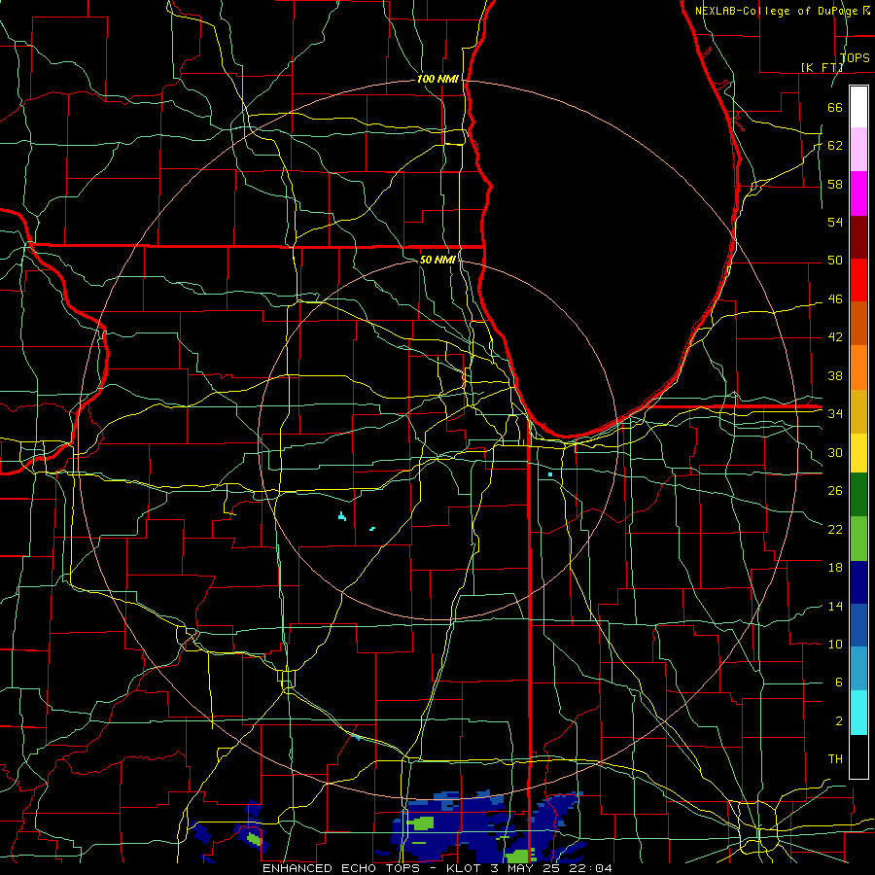Click the K FT units label
Image resolution: width=875 pixels, height=875 pixels.
pos(822,67)
